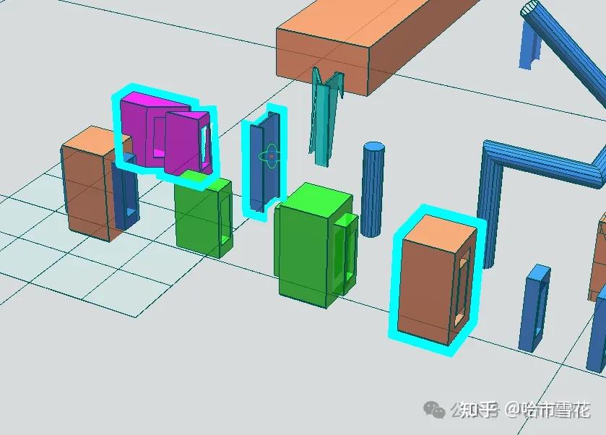Viewport: 606px width, 435px height.
Task: Select the magenta block on the left
Action: (x=155, y=130)
